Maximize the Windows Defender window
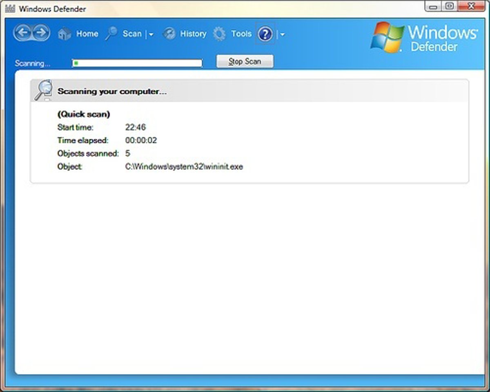 [x=450, y=6]
